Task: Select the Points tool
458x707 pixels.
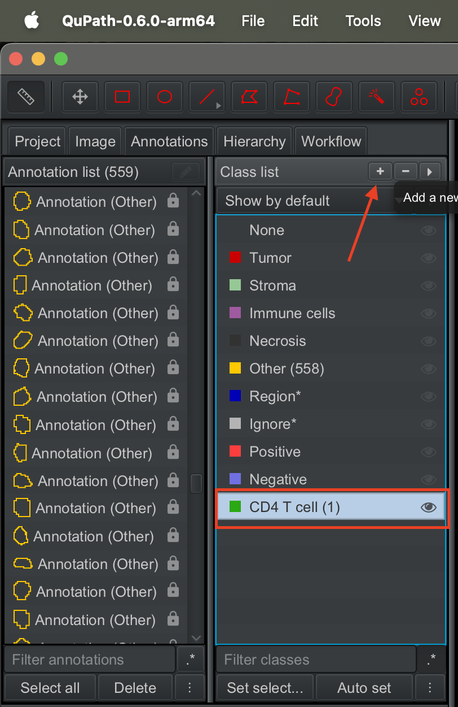Action: click(419, 97)
